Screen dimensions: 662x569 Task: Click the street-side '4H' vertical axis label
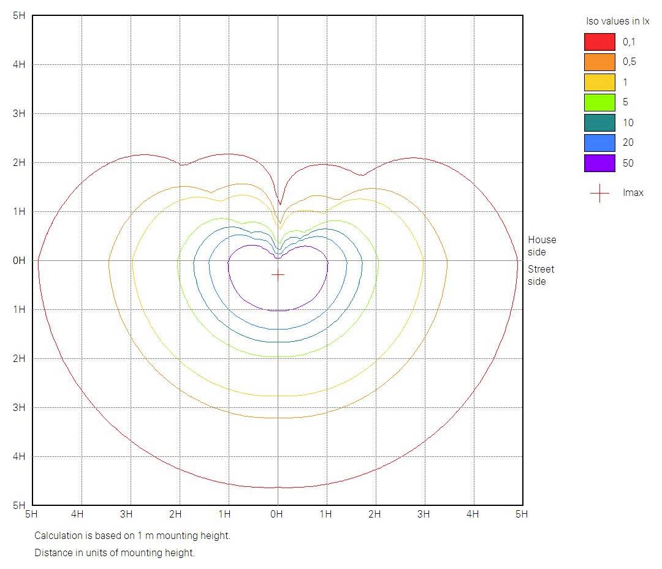pyautogui.click(x=19, y=456)
